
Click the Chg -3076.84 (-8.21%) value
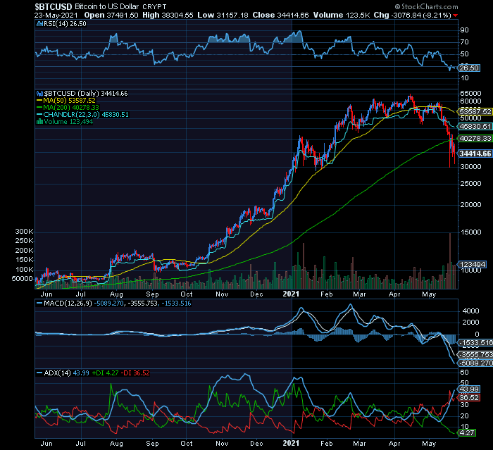[413, 15]
